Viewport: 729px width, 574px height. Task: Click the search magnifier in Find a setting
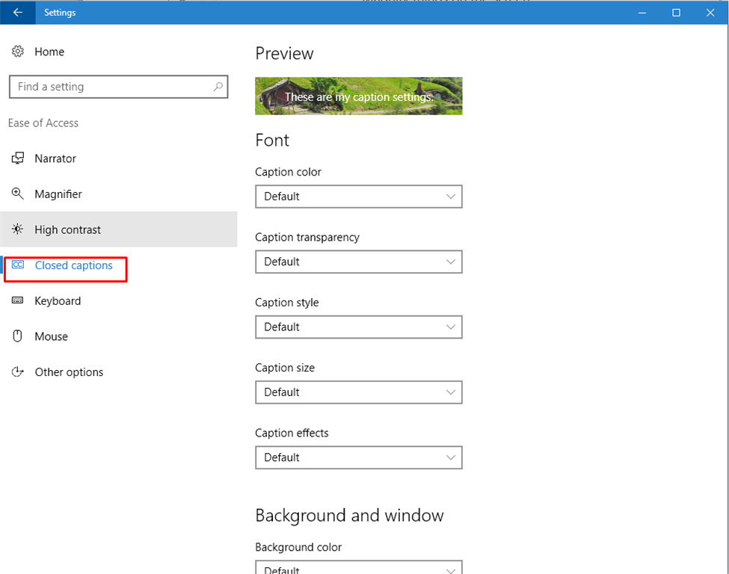218,87
